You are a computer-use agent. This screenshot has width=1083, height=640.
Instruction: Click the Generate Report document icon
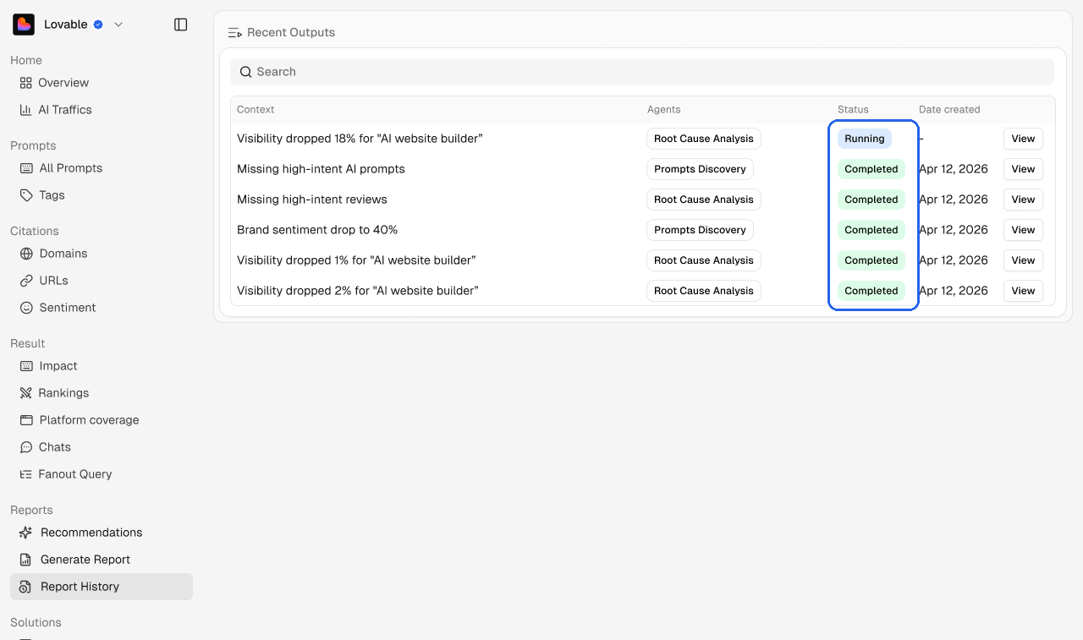[x=26, y=560]
